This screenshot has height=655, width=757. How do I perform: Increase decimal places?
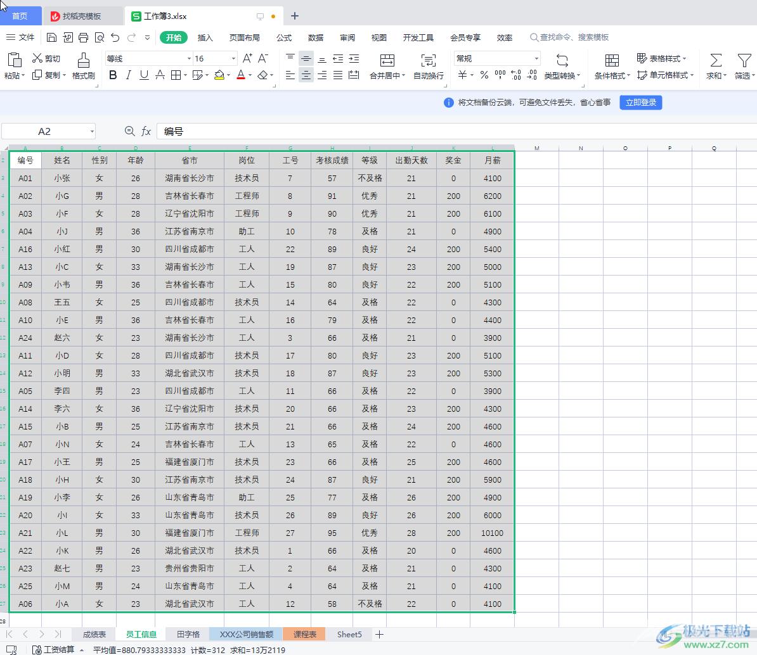click(x=515, y=75)
